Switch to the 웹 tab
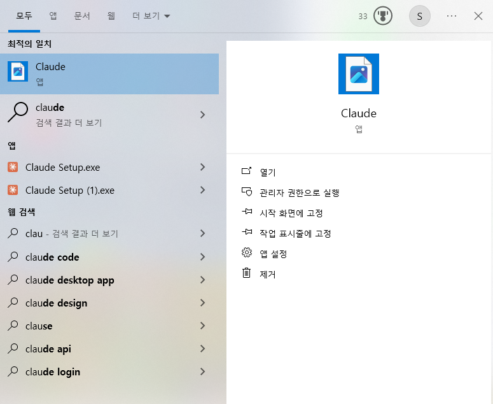Screen dimensions: 493x404 pyautogui.click(x=111, y=16)
